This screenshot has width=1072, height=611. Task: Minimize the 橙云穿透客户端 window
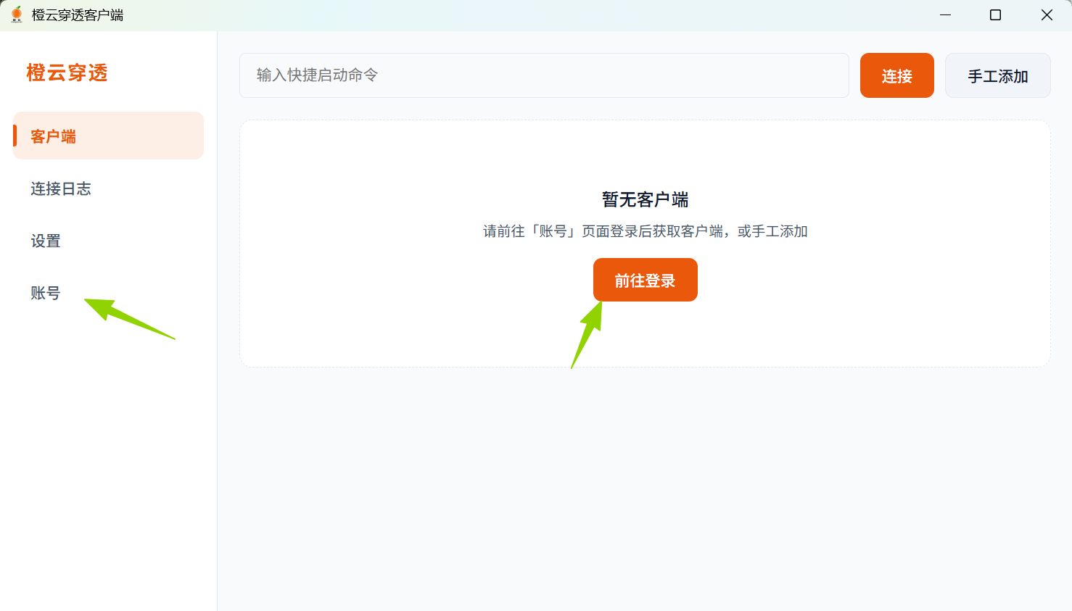pyautogui.click(x=945, y=14)
